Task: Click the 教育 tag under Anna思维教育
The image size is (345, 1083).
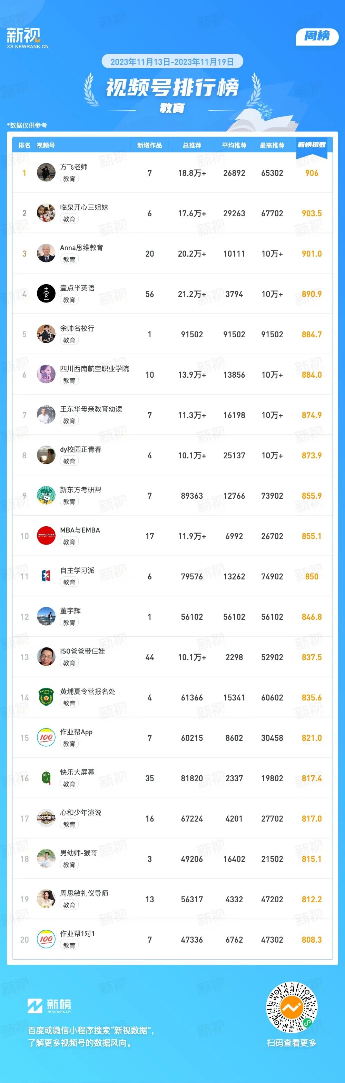Action: (69, 259)
